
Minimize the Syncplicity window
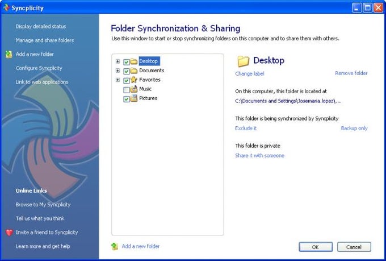point(357,8)
